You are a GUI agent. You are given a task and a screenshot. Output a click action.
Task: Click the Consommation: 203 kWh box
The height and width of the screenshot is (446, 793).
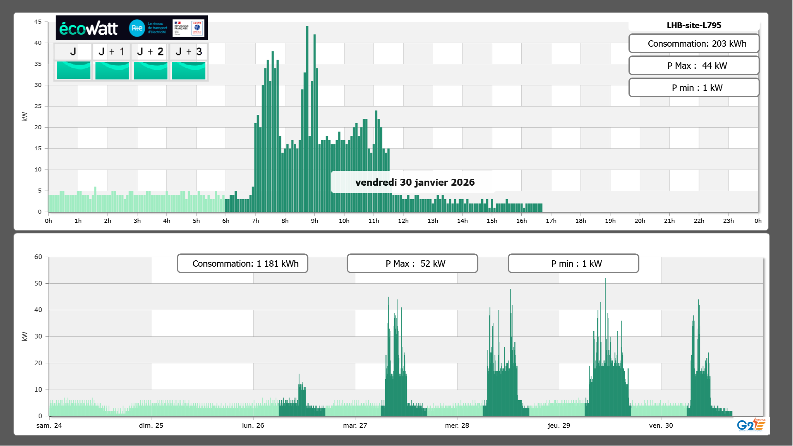[x=694, y=43]
